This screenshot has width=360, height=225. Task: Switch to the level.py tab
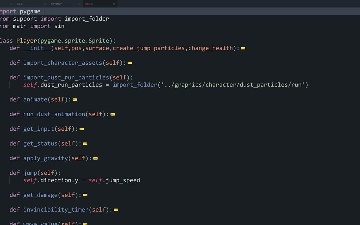(x=20, y=4)
